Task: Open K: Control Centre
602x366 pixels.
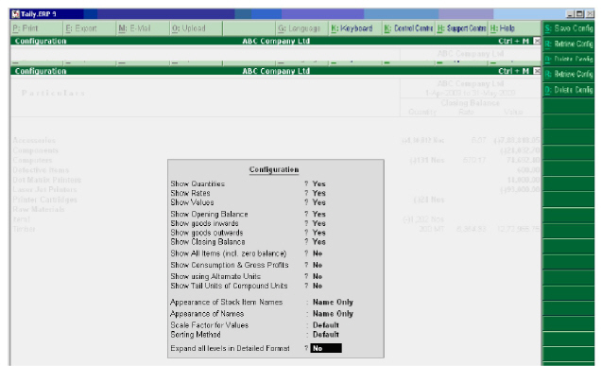Action: pyautogui.click(x=408, y=28)
